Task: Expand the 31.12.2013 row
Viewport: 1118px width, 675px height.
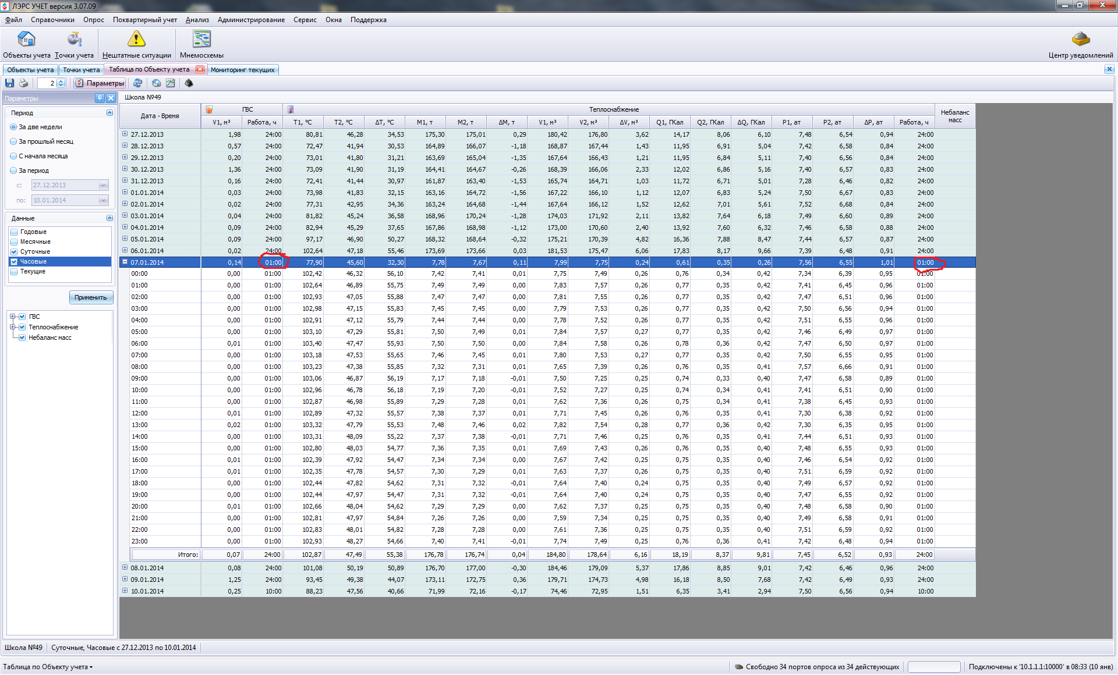Action: pyautogui.click(x=125, y=180)
